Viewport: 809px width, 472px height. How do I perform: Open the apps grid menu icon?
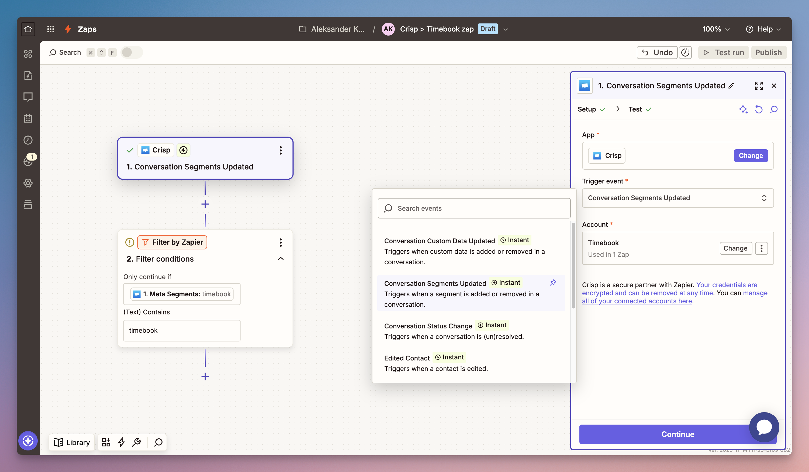[x=50, y=29]
